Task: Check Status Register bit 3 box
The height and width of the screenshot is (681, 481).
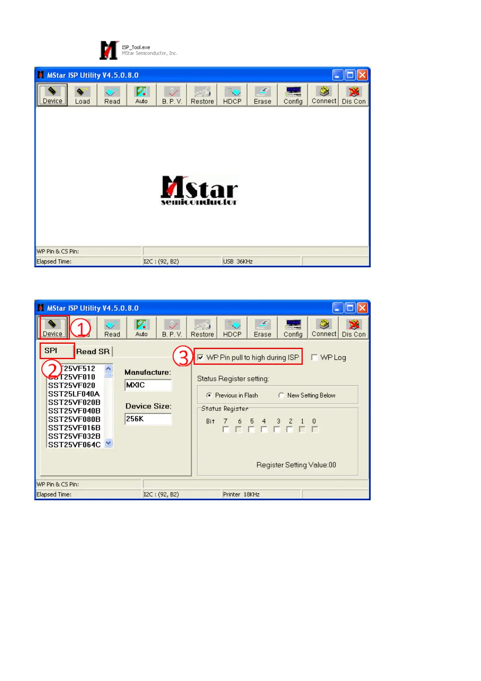Action: point(277,429)
